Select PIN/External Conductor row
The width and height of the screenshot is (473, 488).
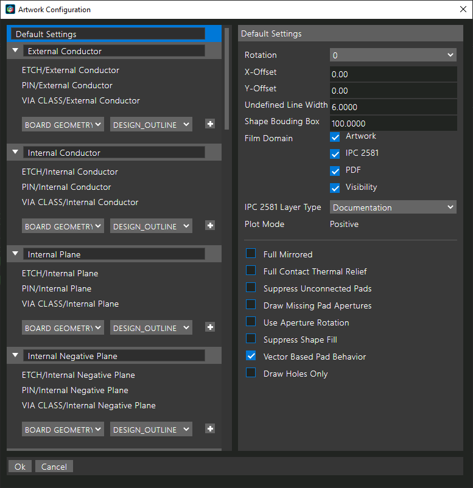(67, 86)
